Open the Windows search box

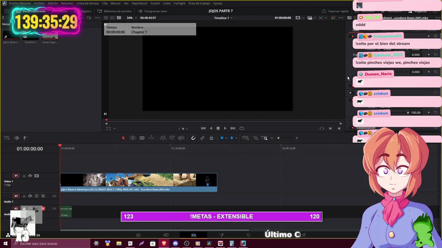pos(50,244)
